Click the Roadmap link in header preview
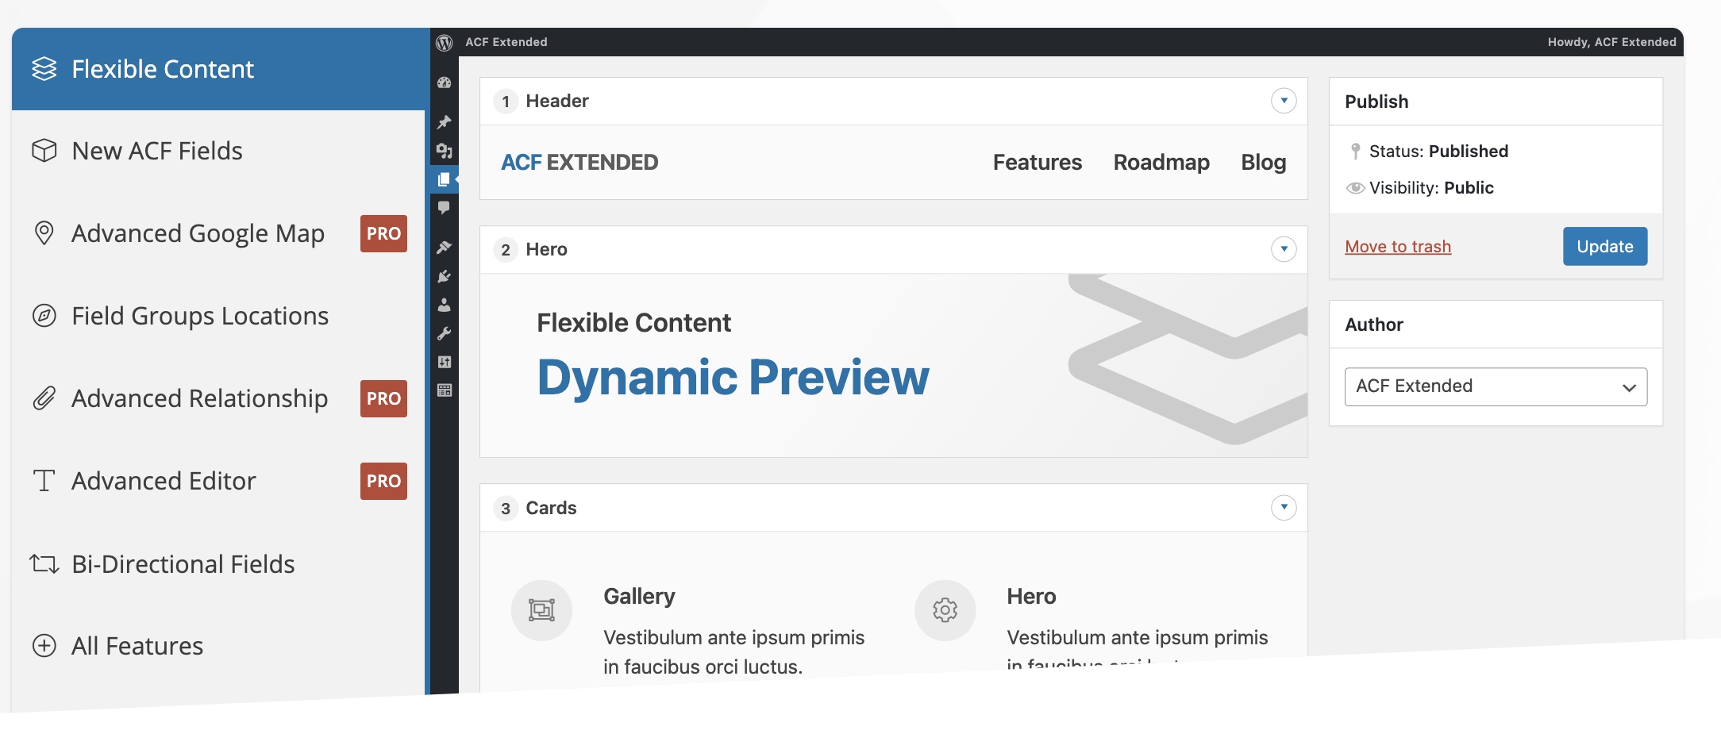This screenshot has width=1721, height=730. tap(1161, 163)
